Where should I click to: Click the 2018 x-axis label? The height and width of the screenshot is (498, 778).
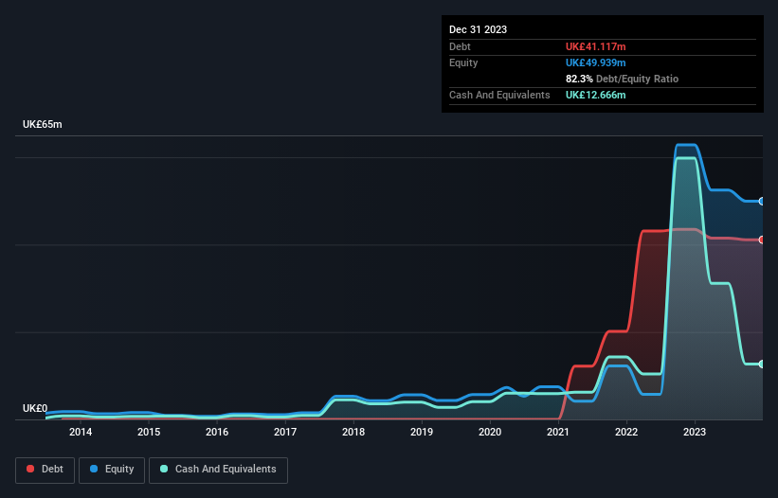[353, 432]
